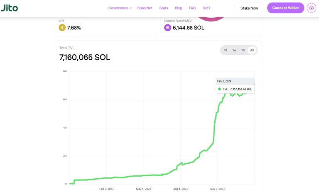Select the All chart range
Viewport: 319px width, 192px height.
[252, 50]
